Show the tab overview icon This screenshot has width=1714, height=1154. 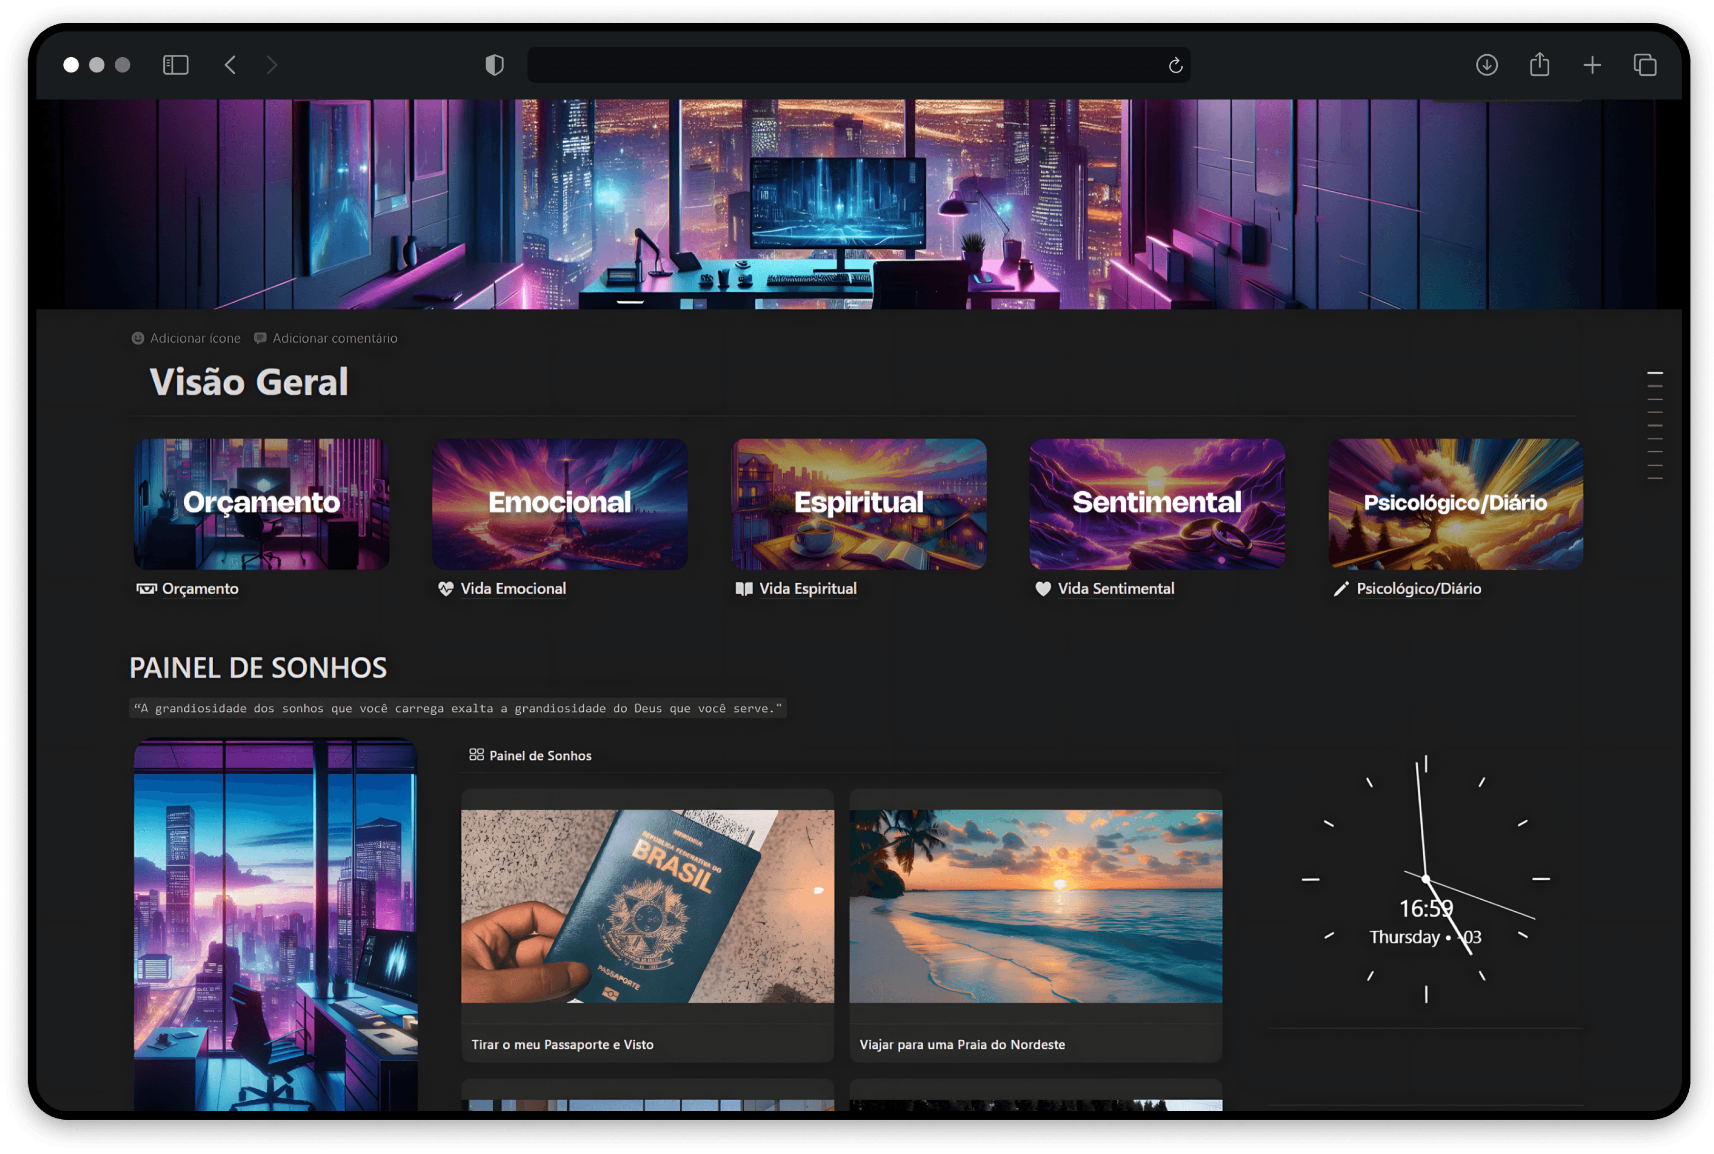tap(1645, 65)
